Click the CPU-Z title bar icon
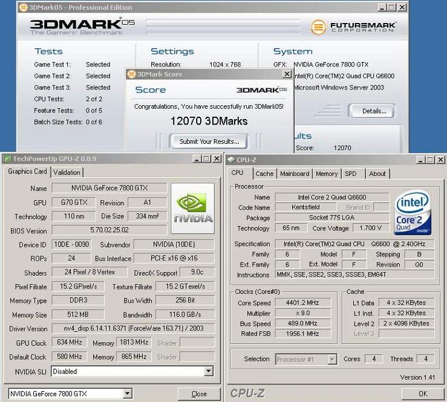Viewport: 447px width, 402px height. (231, 160)
